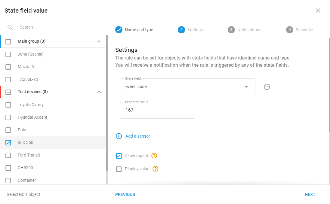The height and width of the screenshot is (204, 330).
Task: Click the Add a sensor plus icon
Action: pyautogui.click(x=119, y=136)
